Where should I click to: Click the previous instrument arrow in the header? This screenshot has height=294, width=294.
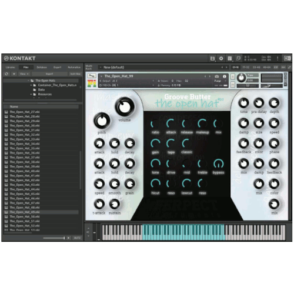(x=205, y=76)
